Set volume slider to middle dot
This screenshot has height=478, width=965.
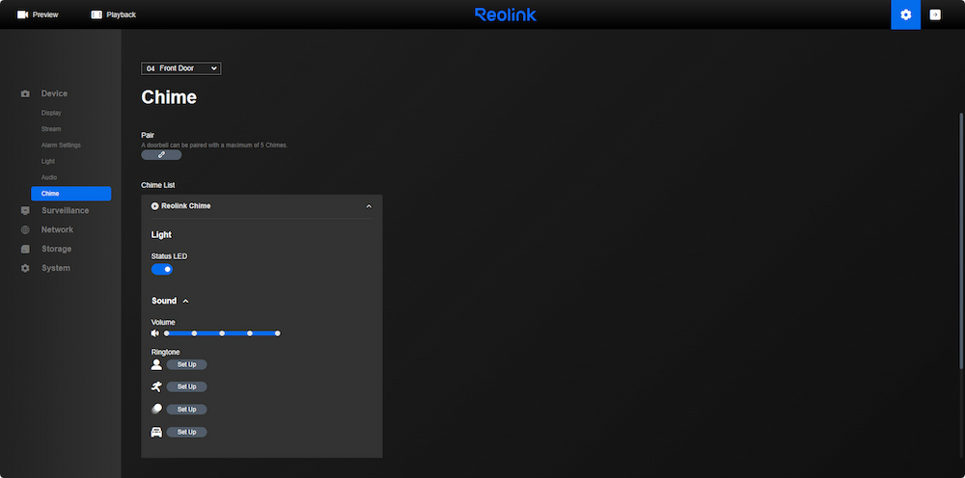click(222, 333)
